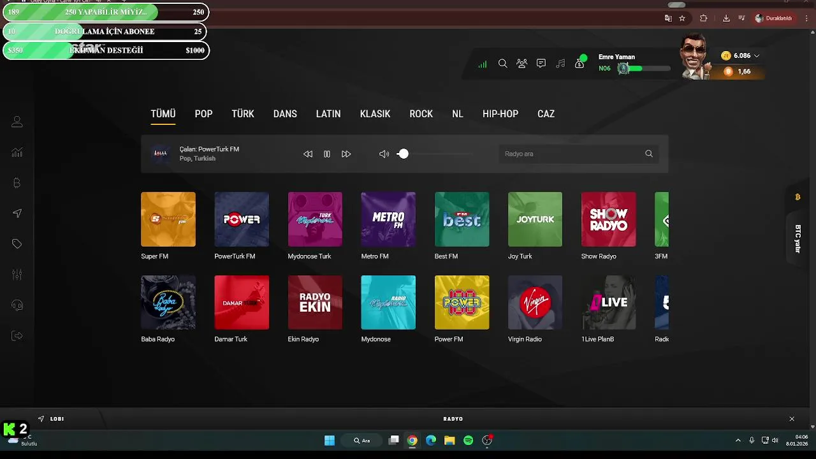This screenshot has width=816, height=459.
Task: Open File Explorer from the taskbar
Action: tap(449, 441)
